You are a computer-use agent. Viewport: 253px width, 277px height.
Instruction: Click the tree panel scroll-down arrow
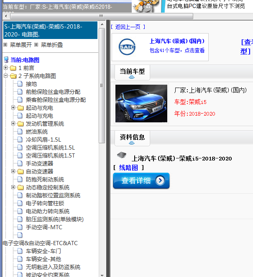point(102,275)
